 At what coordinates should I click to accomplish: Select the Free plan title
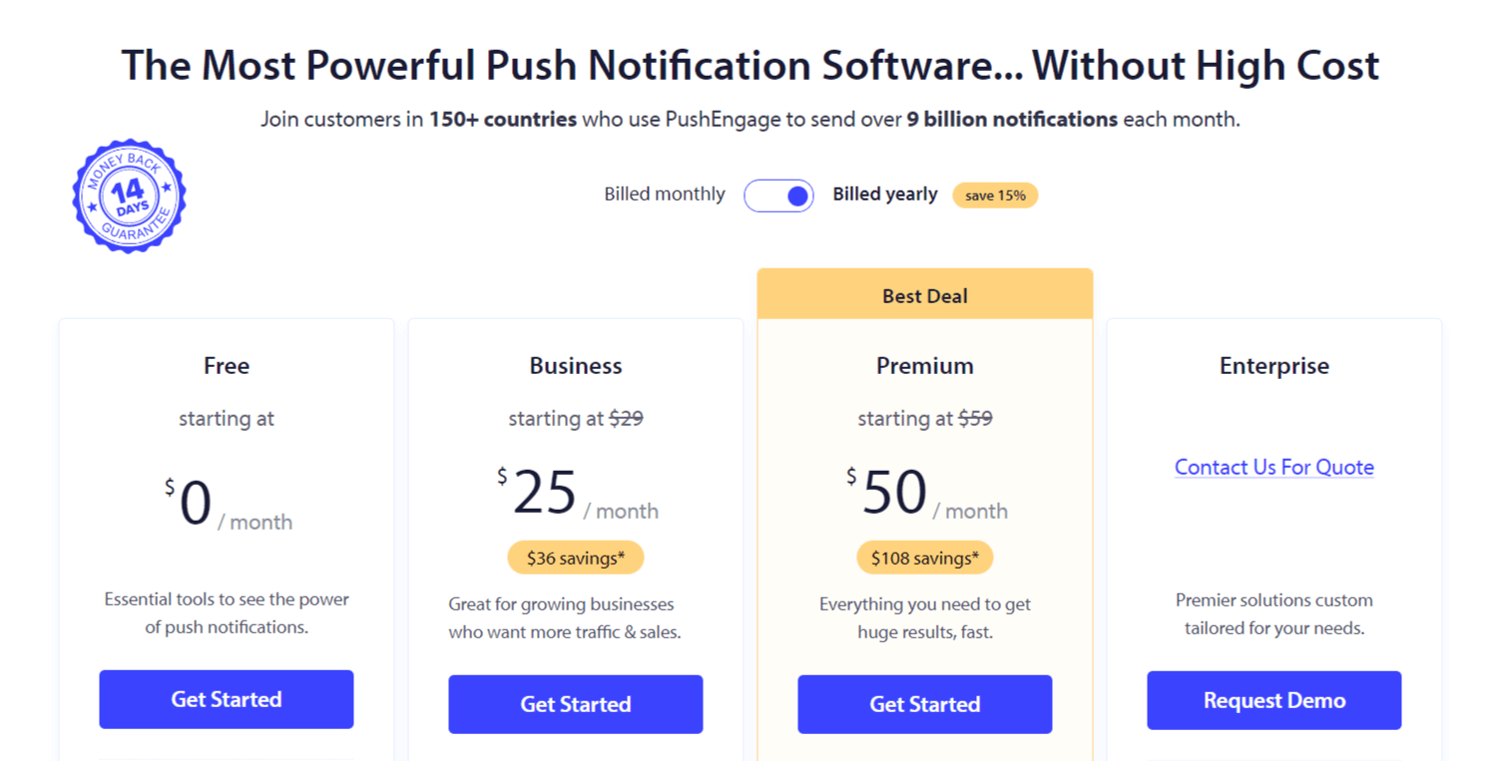(226, 365)
